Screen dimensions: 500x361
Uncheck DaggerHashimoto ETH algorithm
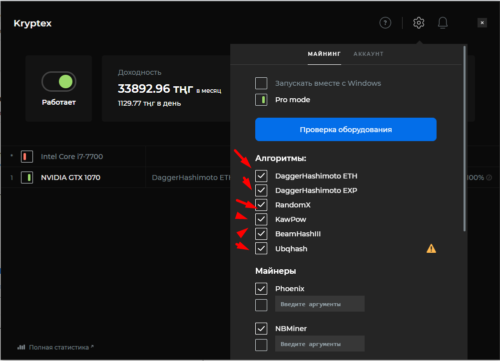point(261,176)
